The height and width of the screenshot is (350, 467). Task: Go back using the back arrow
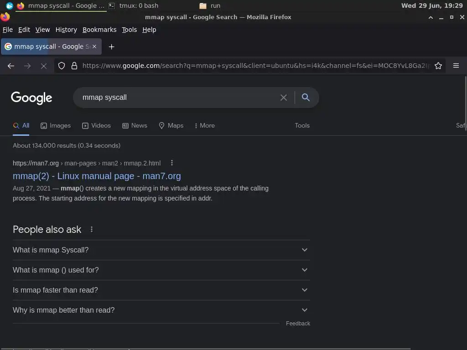(11, 66)
